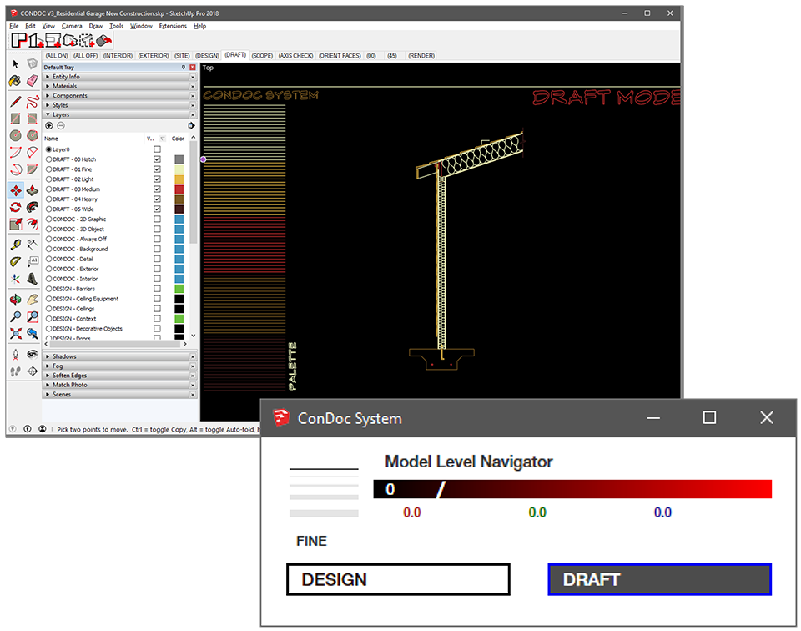801x631 pixels.
Task: Collapse the Layers panel
Action: coord(117,114)
